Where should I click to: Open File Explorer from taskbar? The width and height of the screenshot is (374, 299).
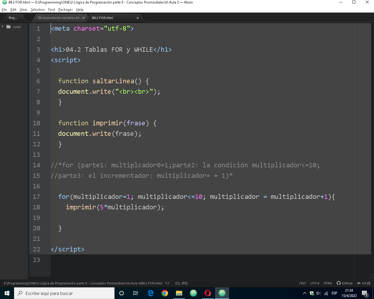click(x=179, y=293)
